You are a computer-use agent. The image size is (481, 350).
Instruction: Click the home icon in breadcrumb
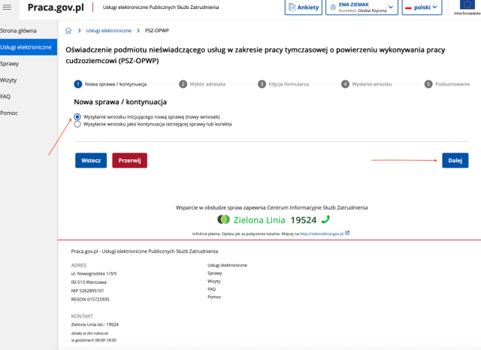point(68,30)
